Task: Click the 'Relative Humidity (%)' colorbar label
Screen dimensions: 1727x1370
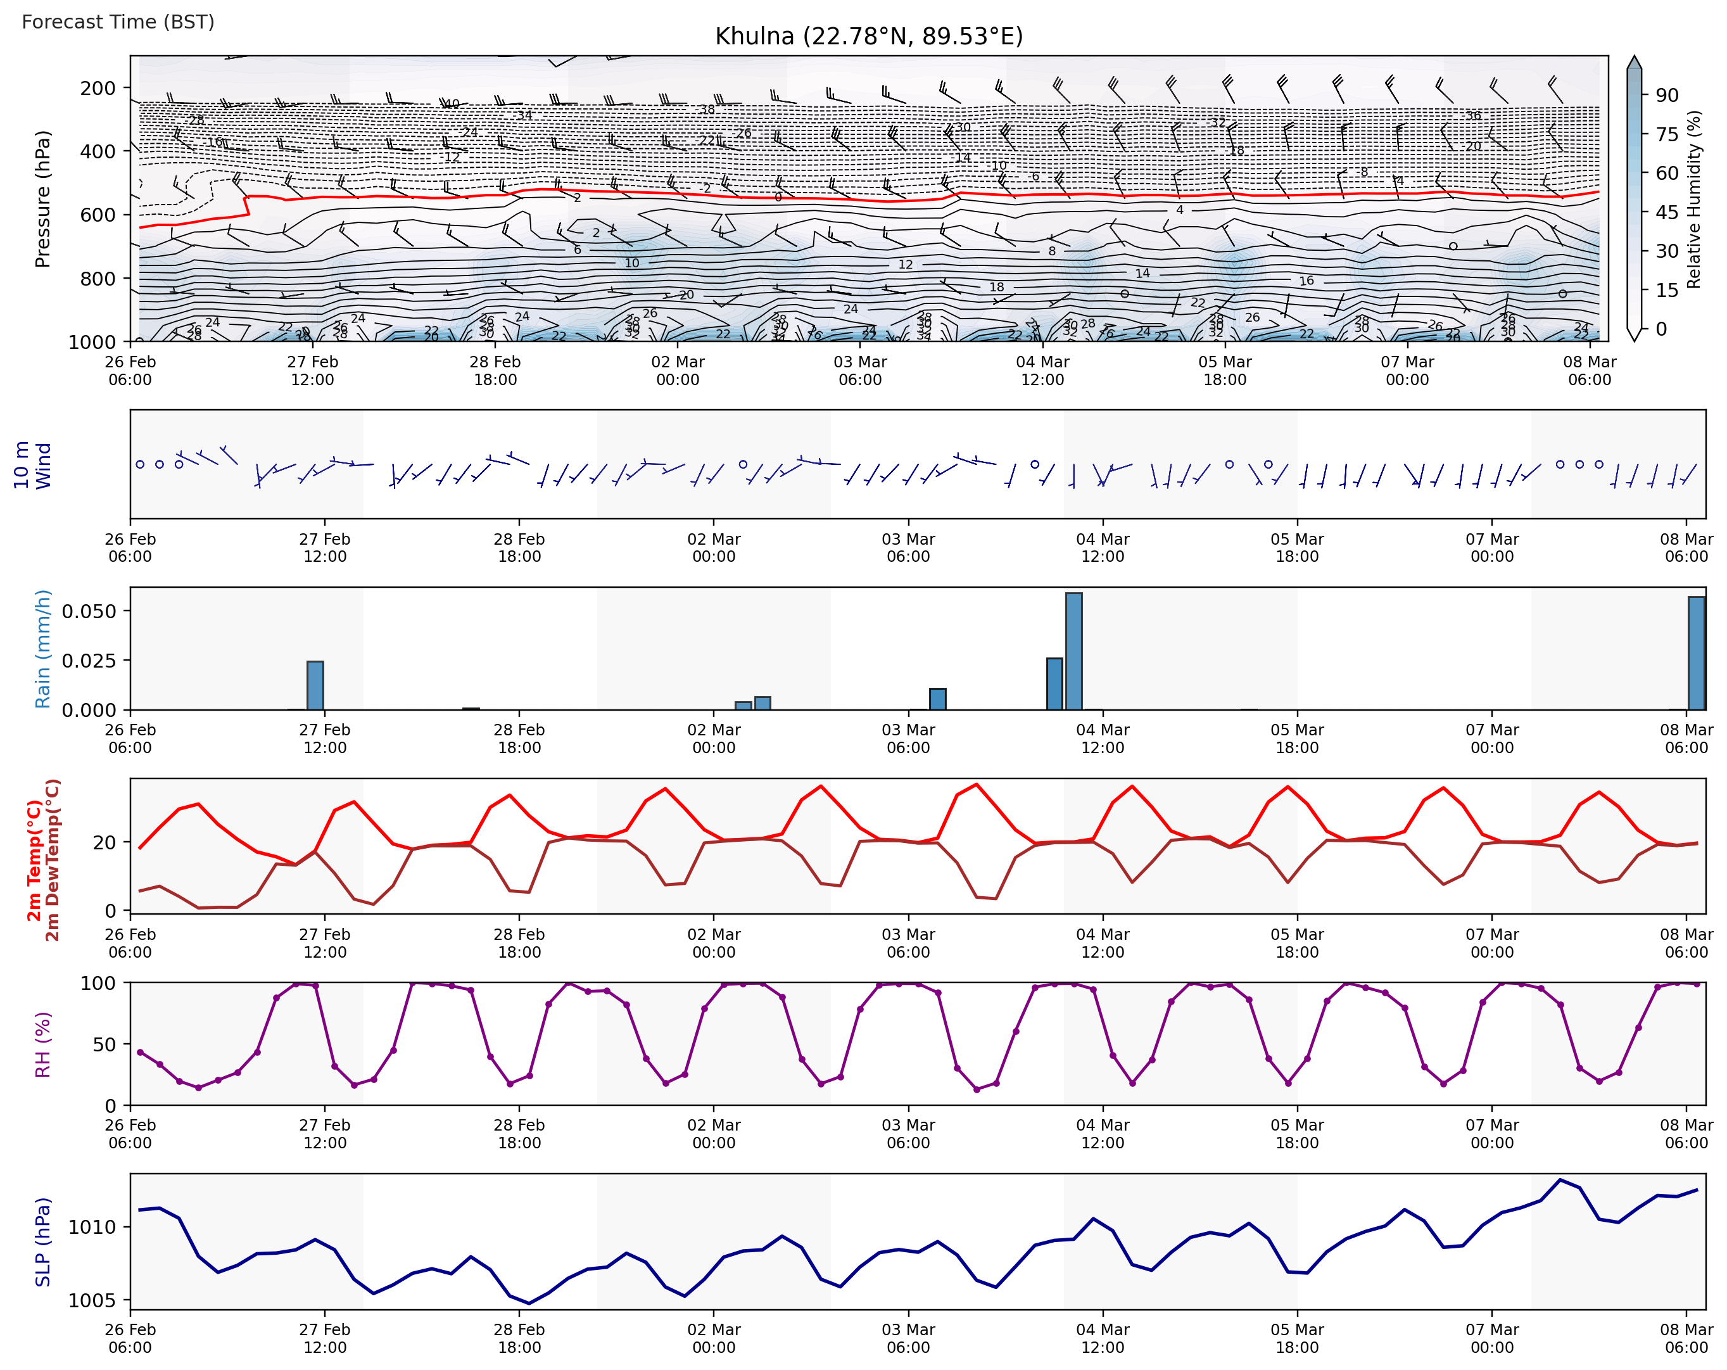Action: (x=1693, y=199)
